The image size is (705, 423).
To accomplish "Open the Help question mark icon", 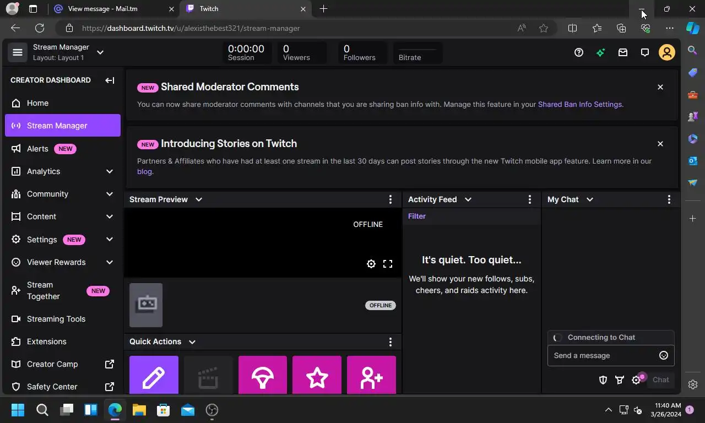I will (578, 52).
